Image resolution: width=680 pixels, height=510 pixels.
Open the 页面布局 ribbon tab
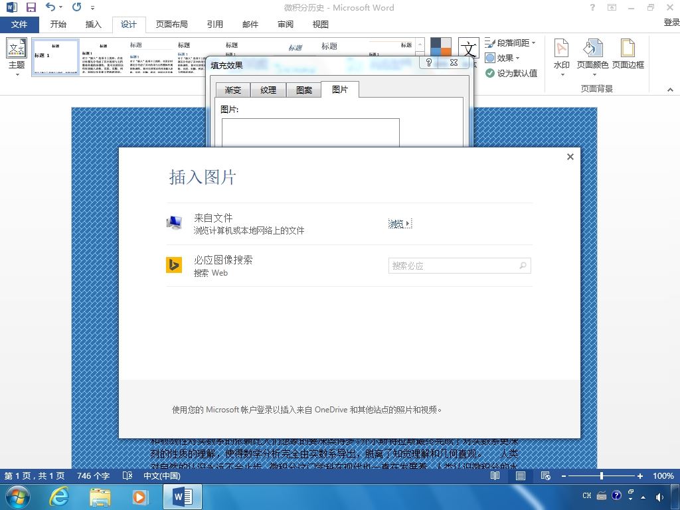pyautogui.click(x=172, y=25)
